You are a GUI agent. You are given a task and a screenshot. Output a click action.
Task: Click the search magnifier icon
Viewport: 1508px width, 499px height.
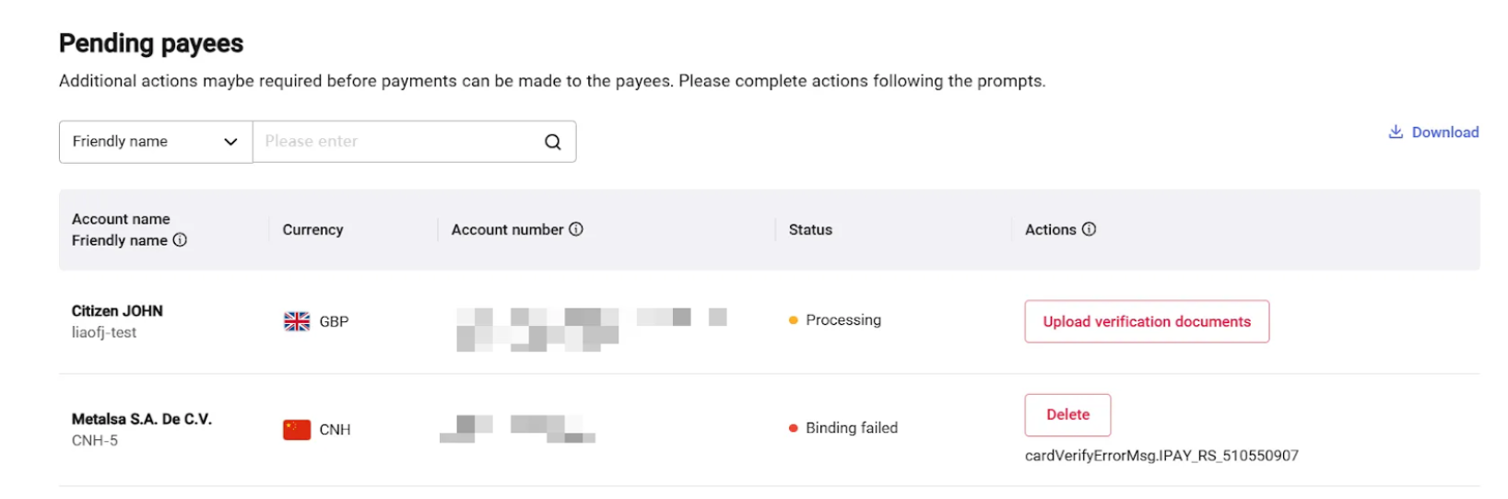point(552,142)
